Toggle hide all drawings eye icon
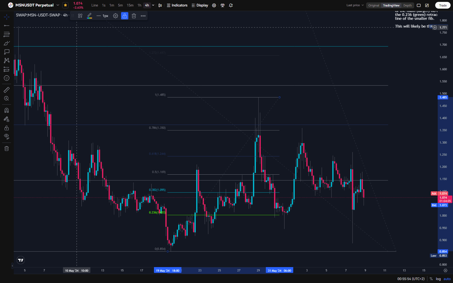 pyautogui.click(x=7, y=136)
